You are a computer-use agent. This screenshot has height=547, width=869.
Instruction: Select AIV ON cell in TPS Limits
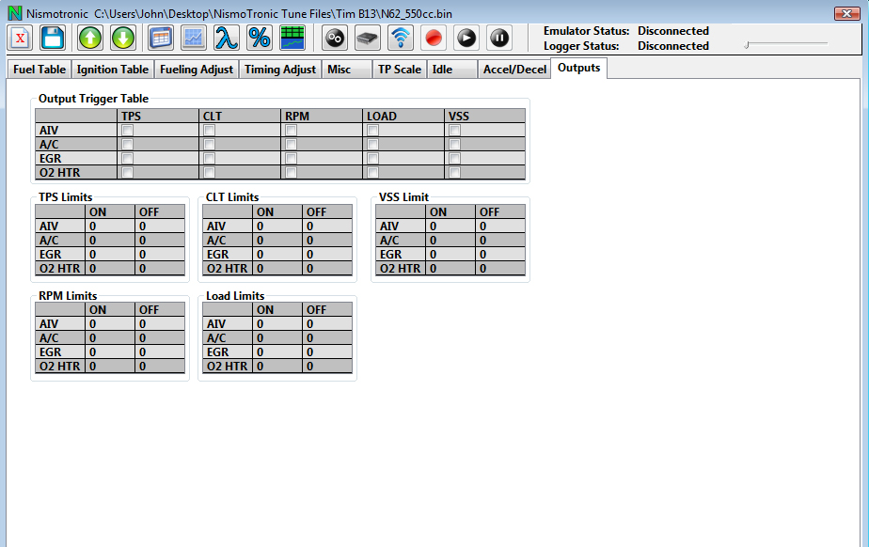110,227
